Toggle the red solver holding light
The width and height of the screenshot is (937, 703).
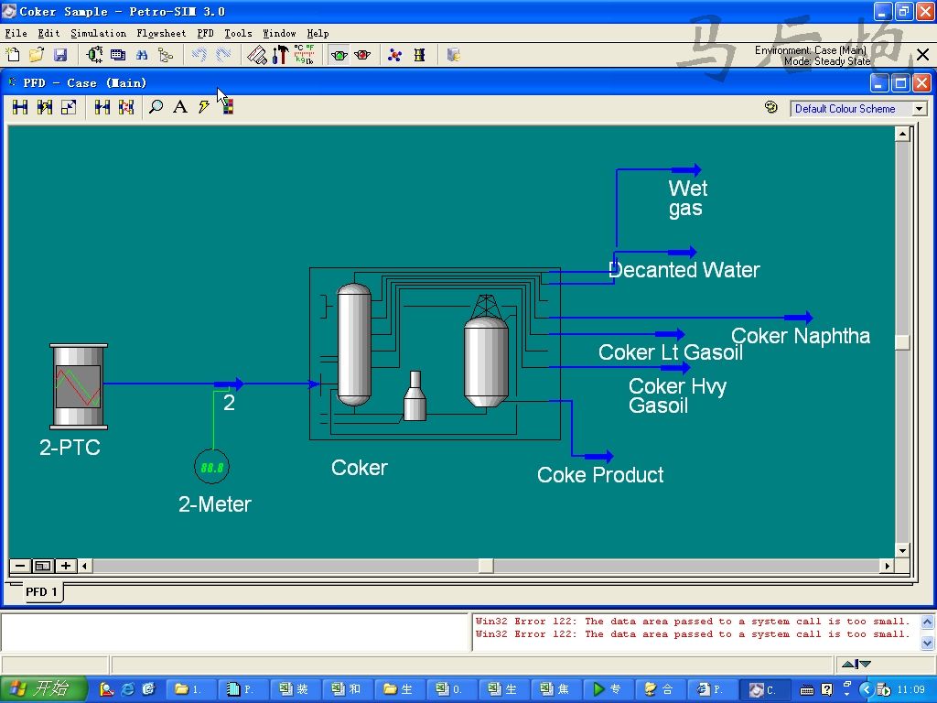click(362, 55)
